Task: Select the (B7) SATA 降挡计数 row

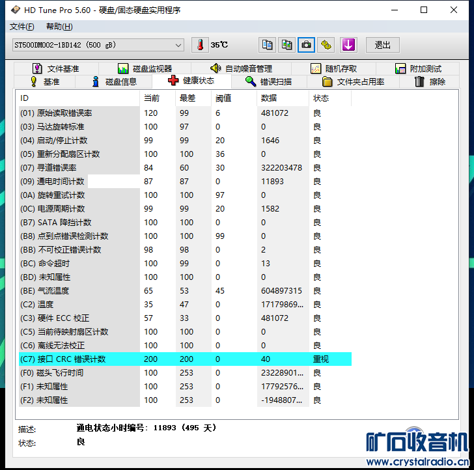Action: (185, 223)
